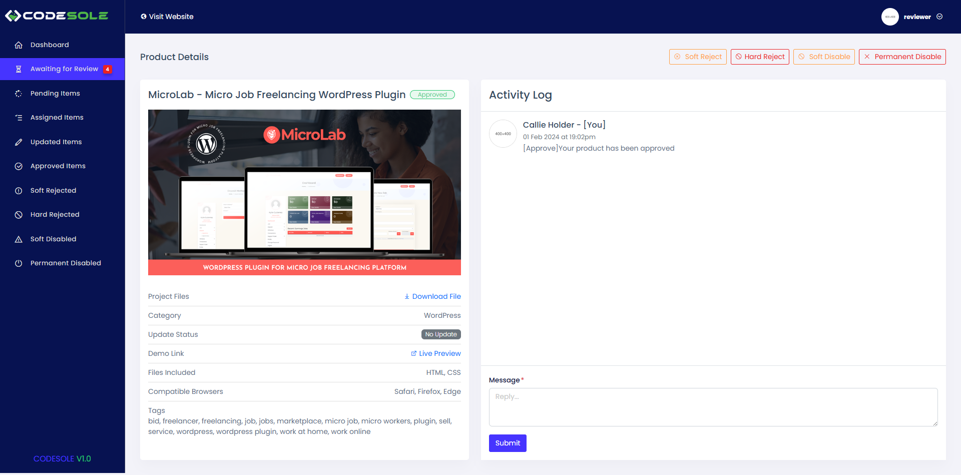
Task: Open Approved Items list
Action: [63, 166]
